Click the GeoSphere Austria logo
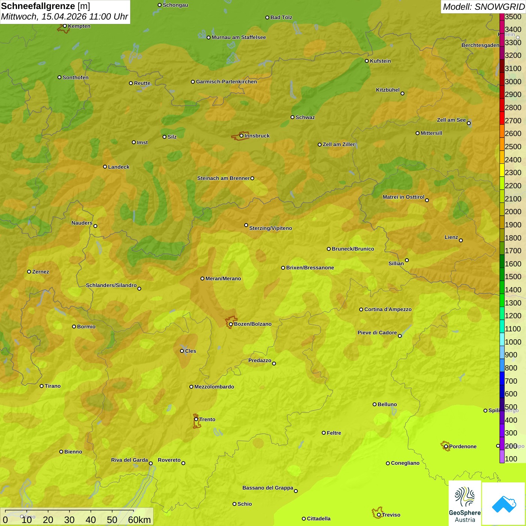526x526 pixels. pos(465,503)
